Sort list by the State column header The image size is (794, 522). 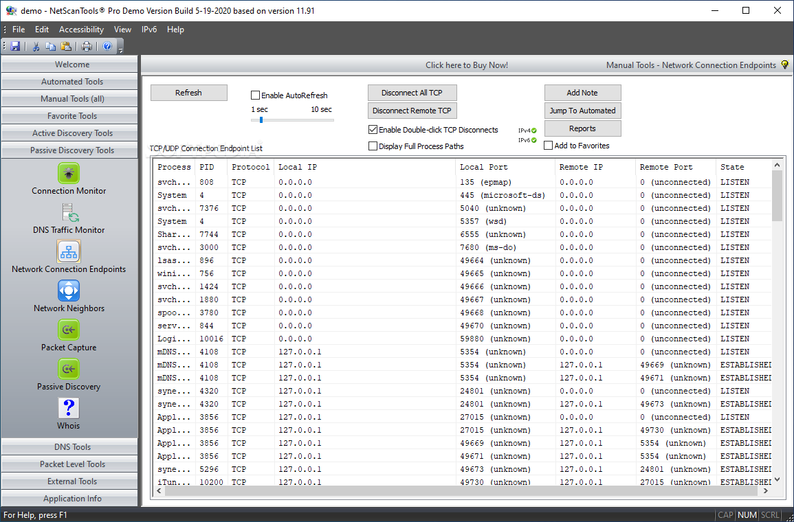(x=743, y=167)
